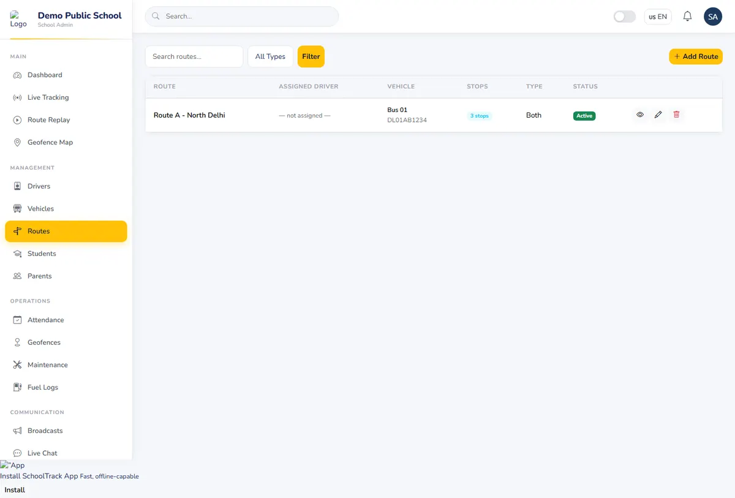Select the Students menu item
The image size is (735, 498).
66,254
